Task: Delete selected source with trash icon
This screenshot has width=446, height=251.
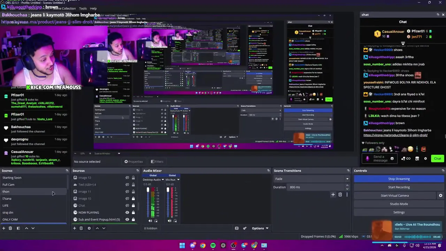Action: pyautogui.click(x=81, y=228)
